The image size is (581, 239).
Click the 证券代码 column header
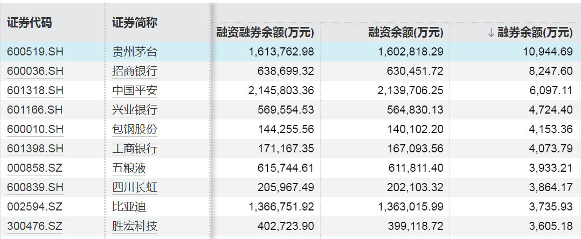click(x=30, y=23)
